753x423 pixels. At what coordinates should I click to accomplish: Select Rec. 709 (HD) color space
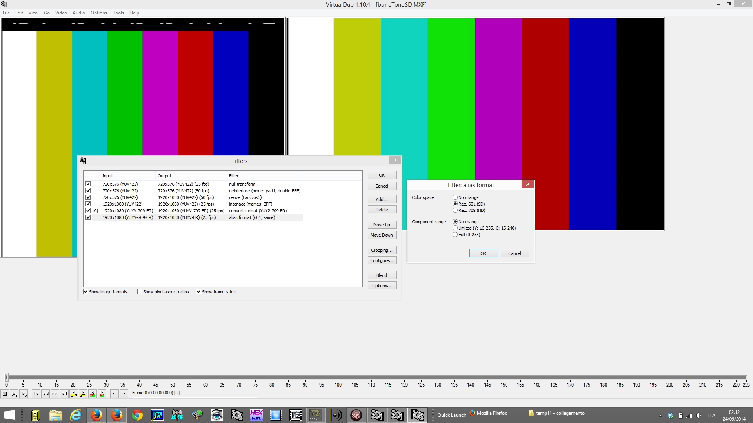pyautogui.click(x=455, y=210)
